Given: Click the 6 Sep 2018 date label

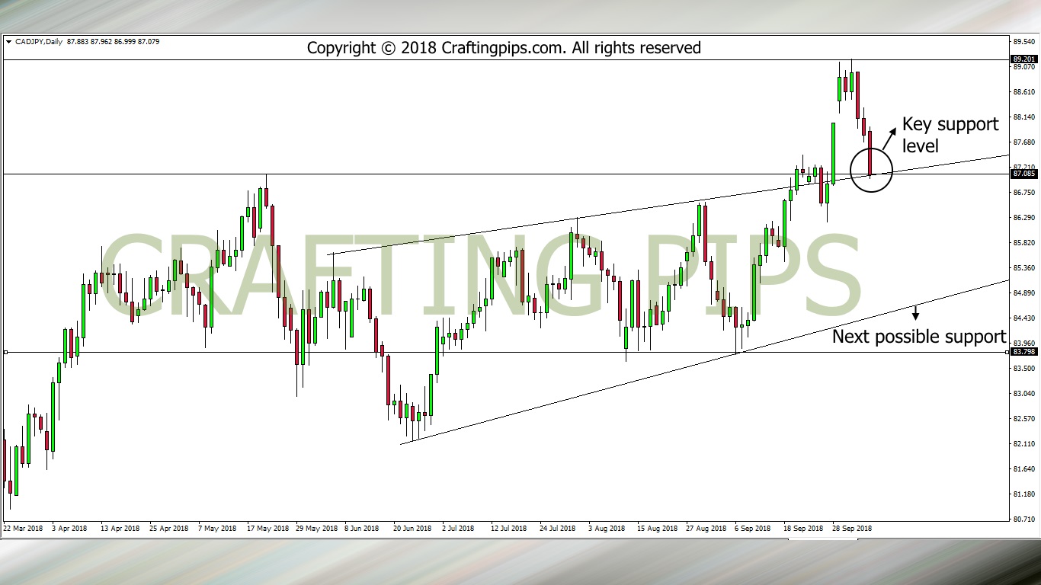Looking at the screenshot, I should click(x=752, y=528).
